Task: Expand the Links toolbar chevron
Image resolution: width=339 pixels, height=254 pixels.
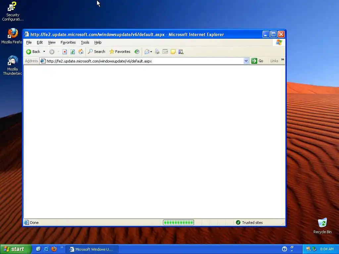Action: point(283,60)
